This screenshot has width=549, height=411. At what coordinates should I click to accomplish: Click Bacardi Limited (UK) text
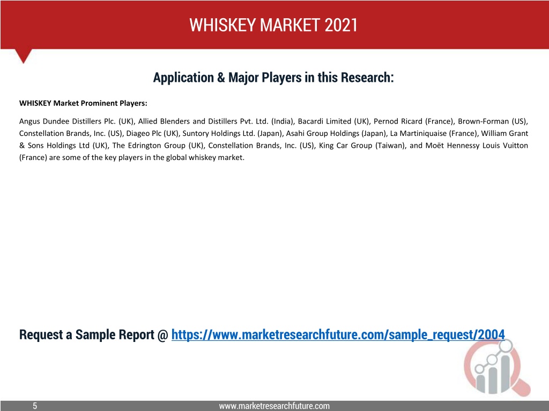[x=333, y=121]
